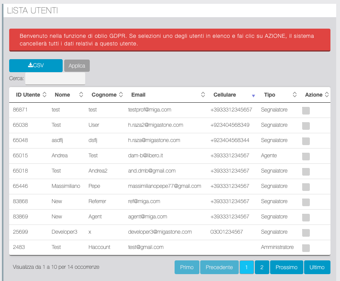Jump to Ultimo page
This screenshot has width=340, height=281.
(x=317, y=267)
